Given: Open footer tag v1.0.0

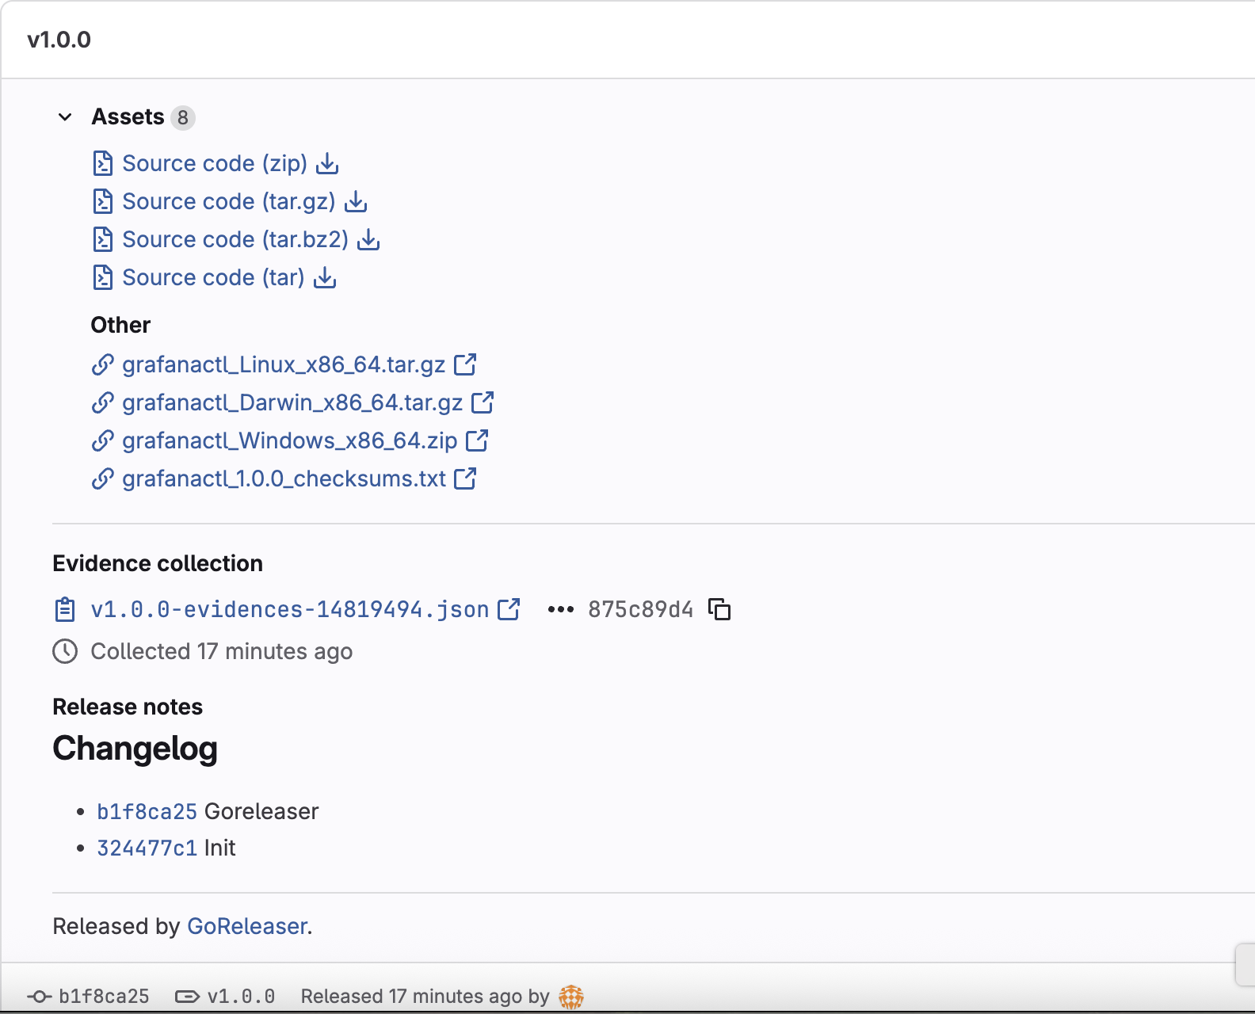Looking at the screenshot, I should [241, 997].
